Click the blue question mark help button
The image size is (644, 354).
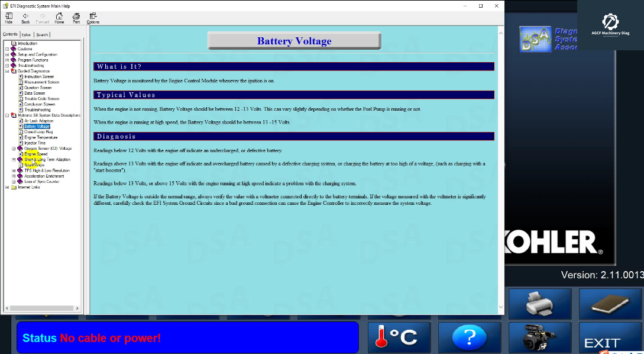click(x=469, y=337)
